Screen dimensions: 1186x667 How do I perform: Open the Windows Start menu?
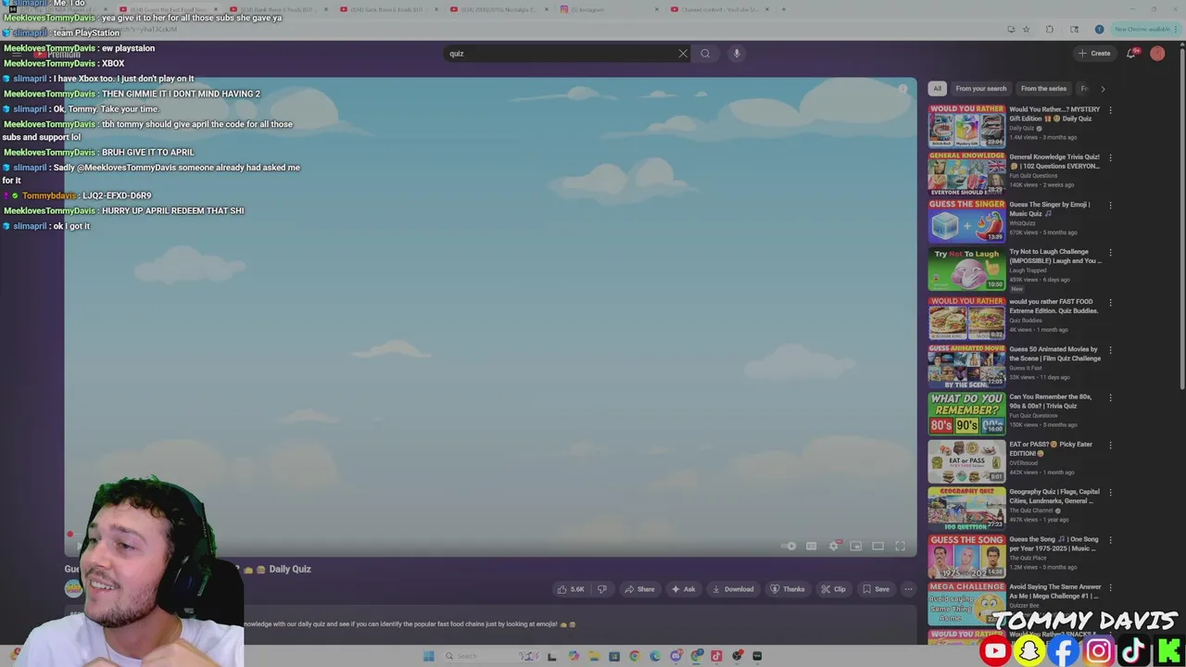click(x=428, y=656)
